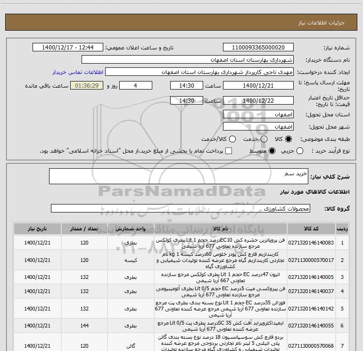This screenshot has width=363, height=351.
Task: Select product code 0271320146140037
Action: (311, 291)
